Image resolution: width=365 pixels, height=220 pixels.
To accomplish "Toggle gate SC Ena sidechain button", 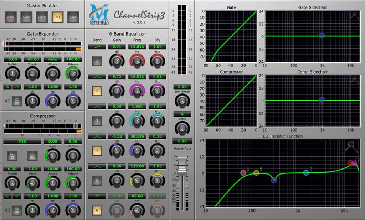I will (x=17, y=101).
